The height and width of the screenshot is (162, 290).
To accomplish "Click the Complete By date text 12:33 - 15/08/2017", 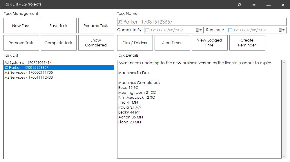I will click(167, 30).
